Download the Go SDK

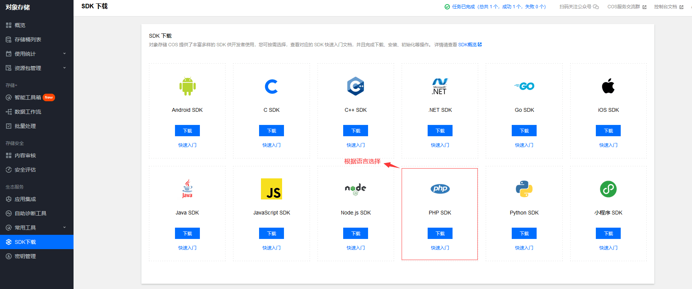click(524, 131)
